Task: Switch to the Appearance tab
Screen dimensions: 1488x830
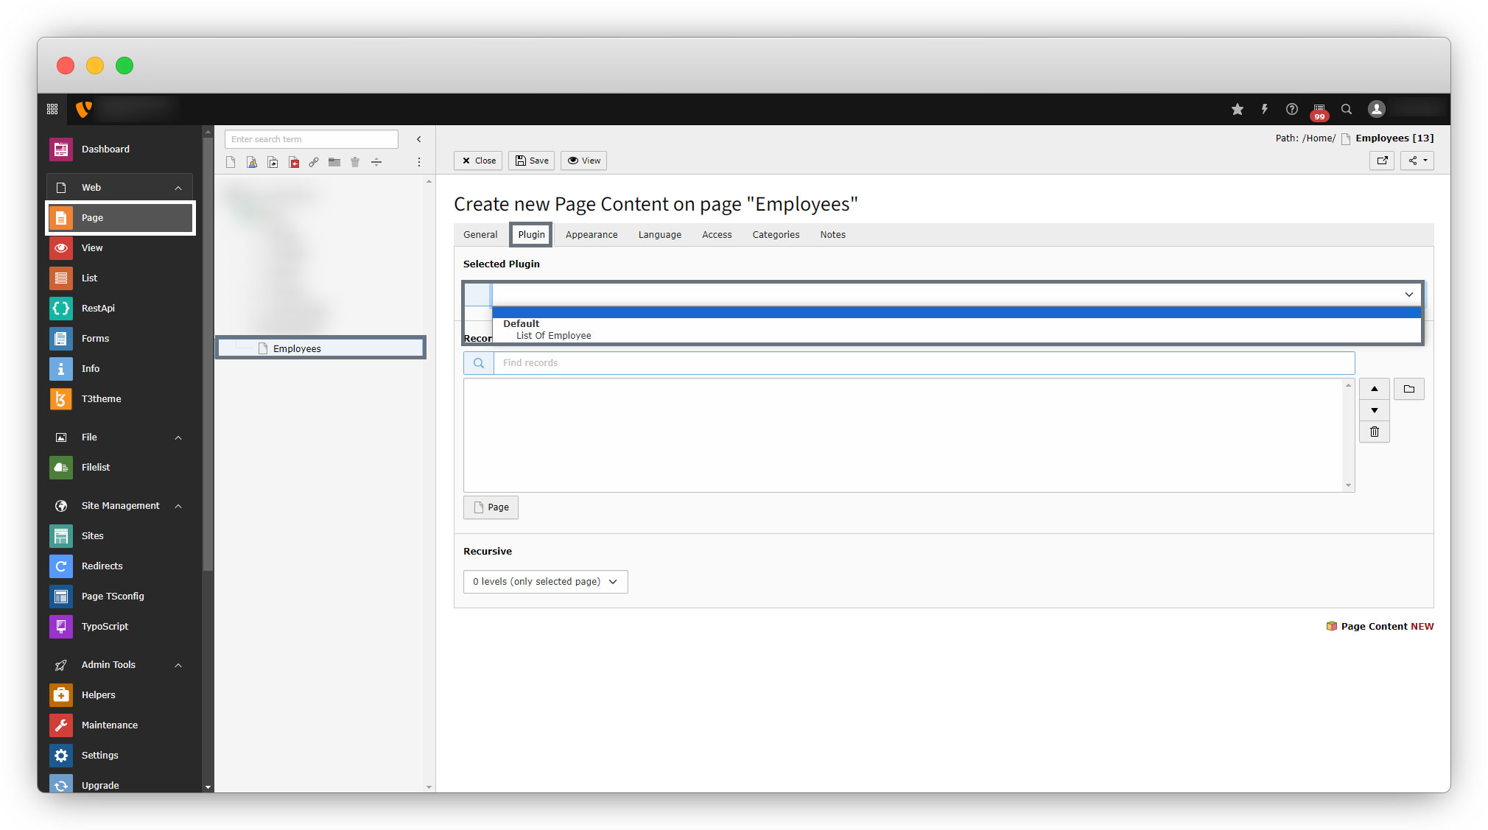Action: coord(592,235)
